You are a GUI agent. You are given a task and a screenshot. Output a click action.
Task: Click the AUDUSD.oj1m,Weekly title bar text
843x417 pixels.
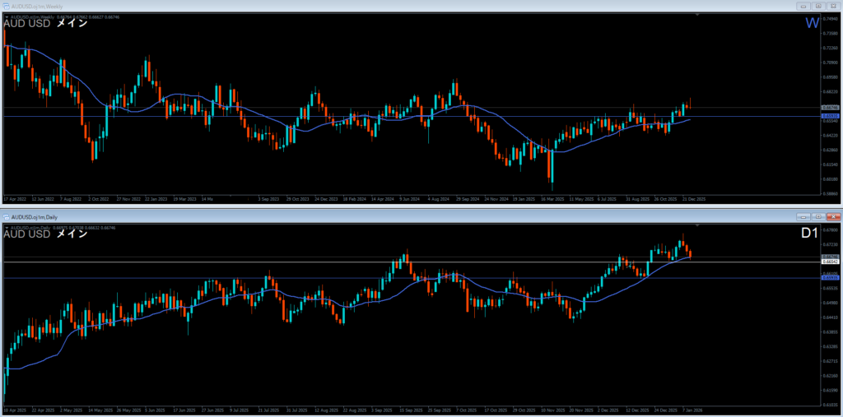pyautogui.click(x=36, y=7)
